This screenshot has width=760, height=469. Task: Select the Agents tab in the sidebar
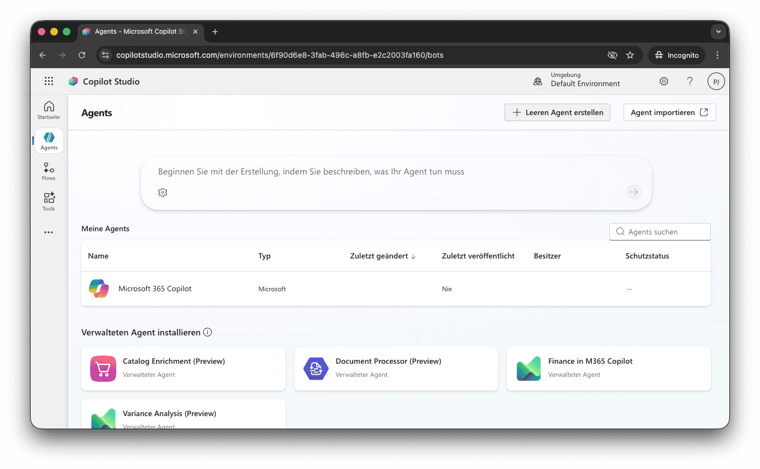(49, 141)
